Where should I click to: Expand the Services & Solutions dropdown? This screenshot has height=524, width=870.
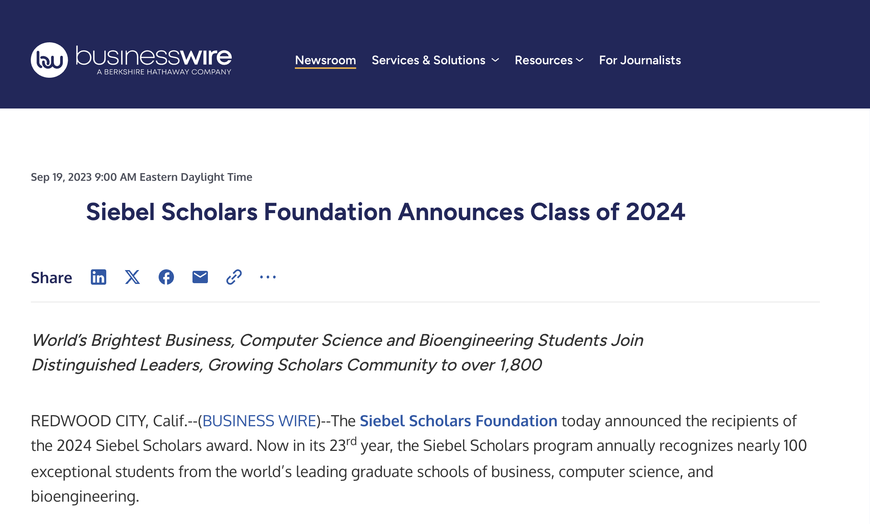click(x=428, y=60)
